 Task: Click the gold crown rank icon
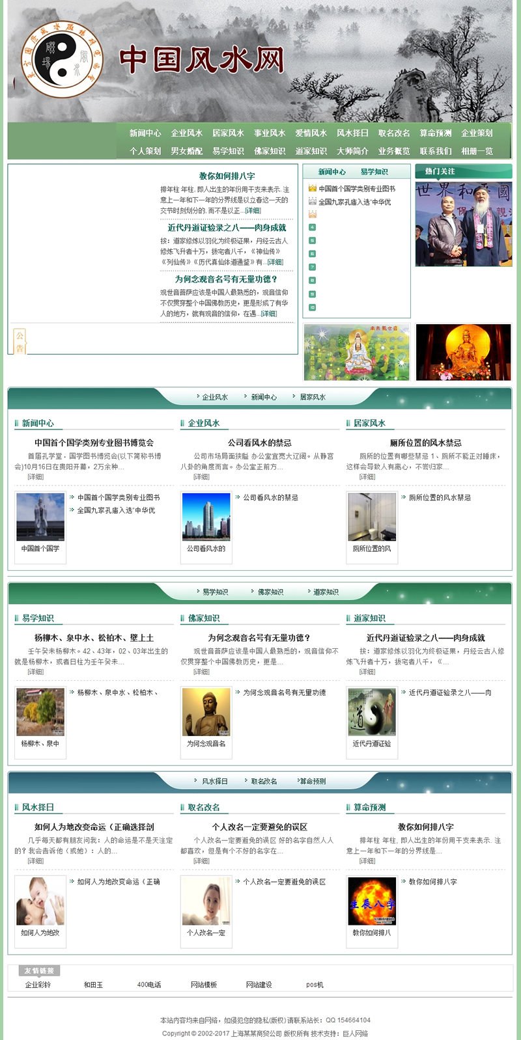click(x=312, y=188)
